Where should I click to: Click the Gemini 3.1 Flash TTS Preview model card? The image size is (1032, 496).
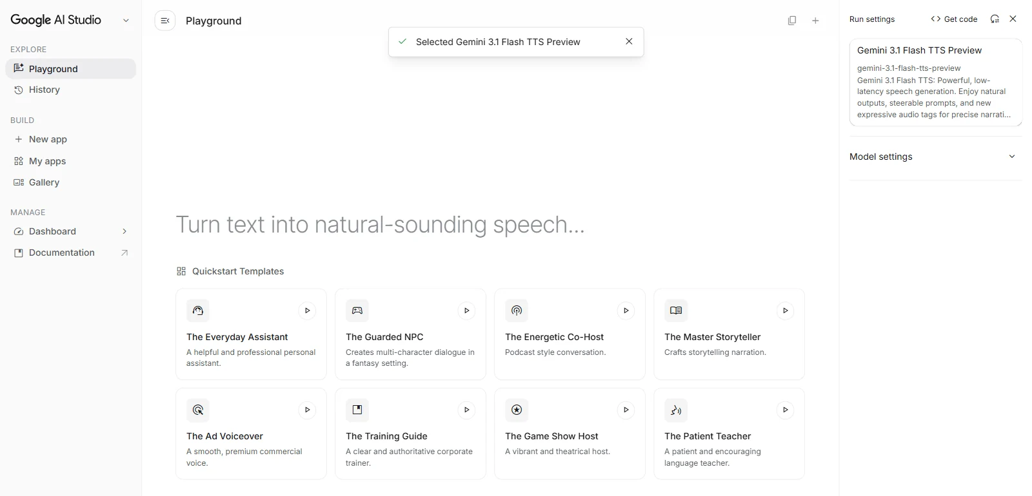point(935,82)
